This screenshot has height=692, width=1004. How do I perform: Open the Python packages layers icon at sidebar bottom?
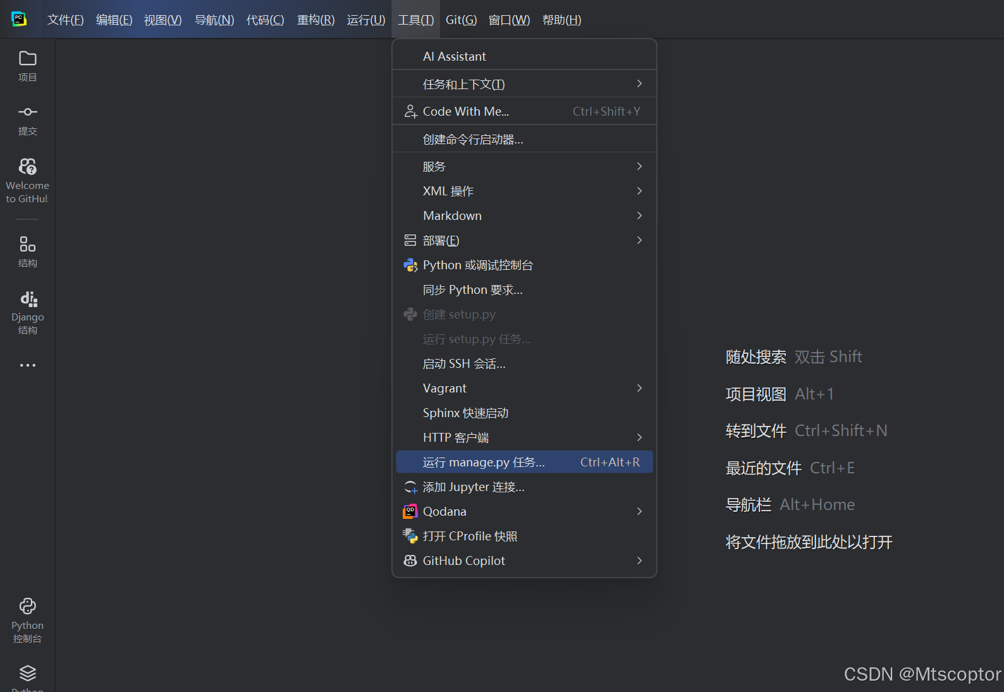[27, 673]
